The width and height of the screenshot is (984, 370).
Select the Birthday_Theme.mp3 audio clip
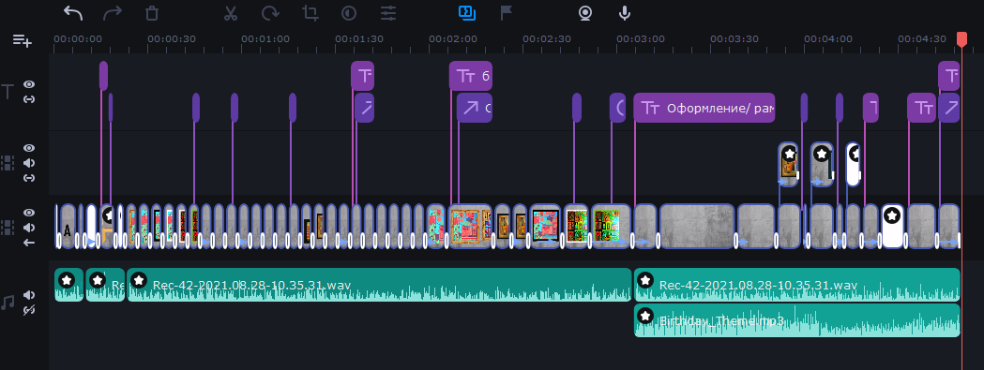click(x=797, y=320)
